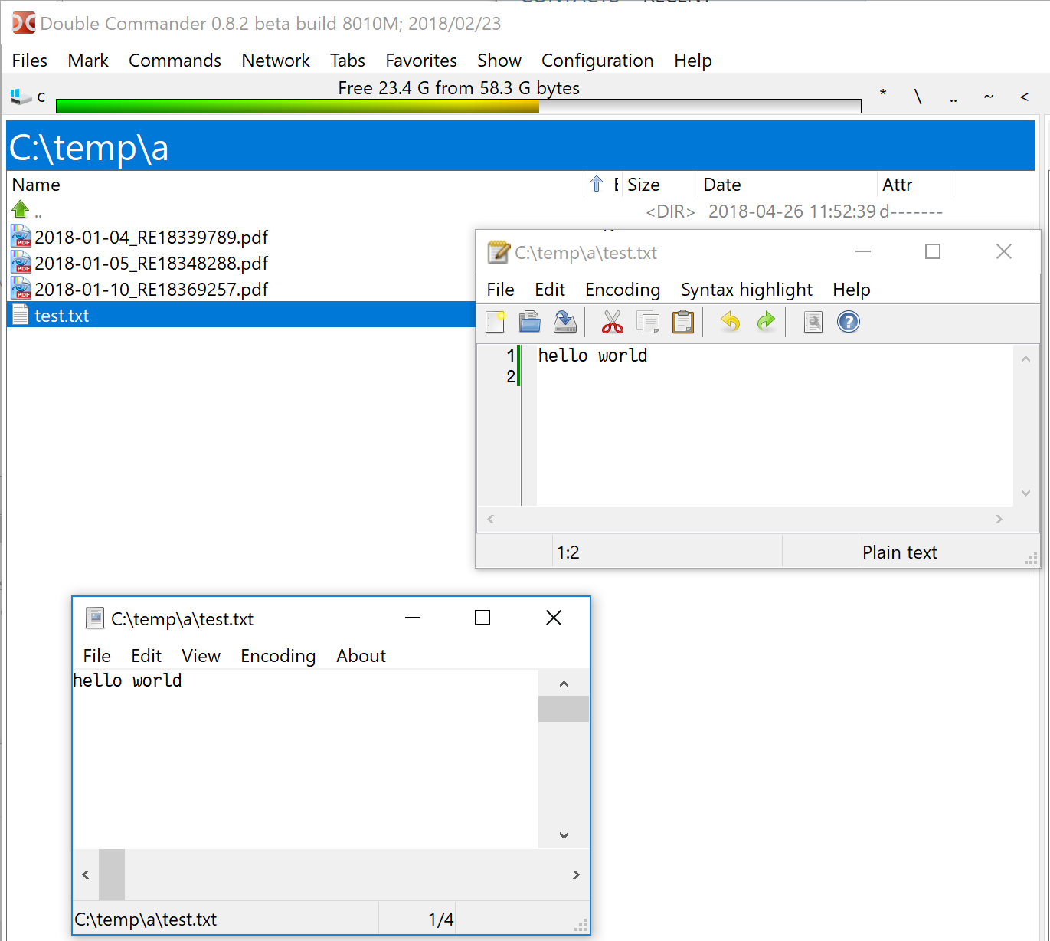Click the green Redo arrow icon

(x=766, y=322)
